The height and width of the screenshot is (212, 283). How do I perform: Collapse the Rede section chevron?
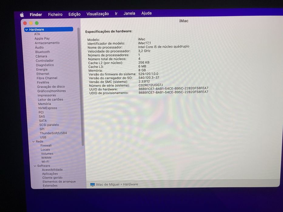pyautogui.click(x=33, y=141)
